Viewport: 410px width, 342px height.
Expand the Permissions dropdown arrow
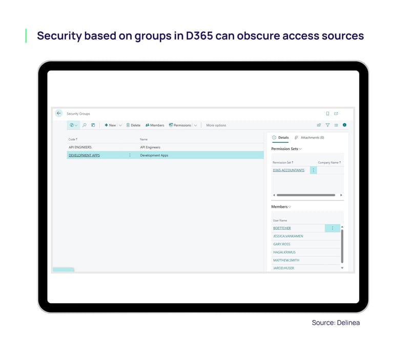195,125
